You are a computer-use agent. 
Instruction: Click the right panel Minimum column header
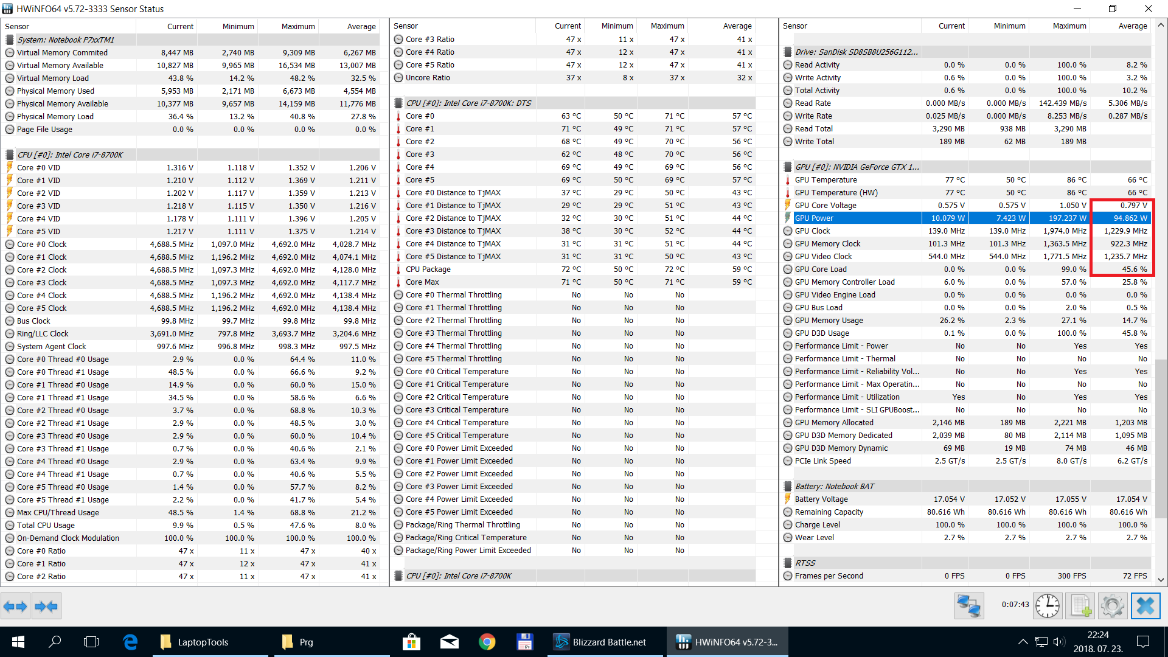(x=998, y=26)
